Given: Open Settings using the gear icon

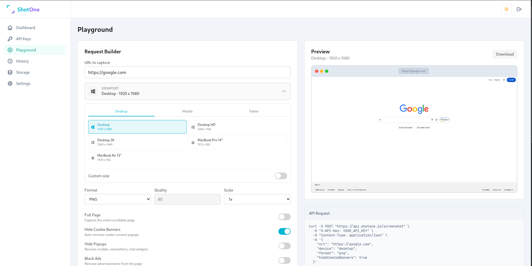Looking at the screenshot, I should [10, 83].
